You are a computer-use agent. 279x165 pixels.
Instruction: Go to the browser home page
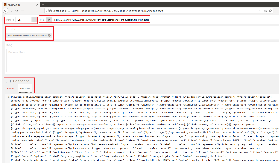[x=22, y=11]
